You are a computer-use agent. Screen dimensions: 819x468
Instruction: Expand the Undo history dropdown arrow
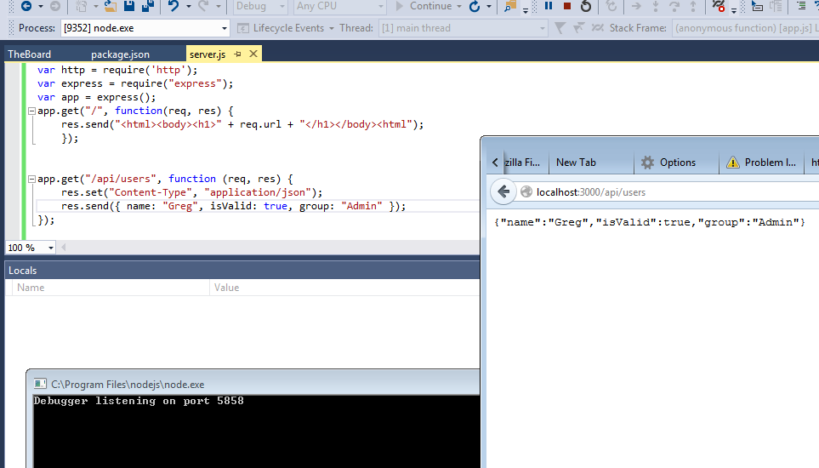[x=189, y=6]
